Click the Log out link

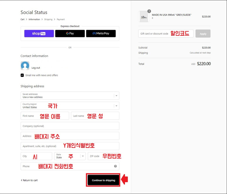(36, 68)
